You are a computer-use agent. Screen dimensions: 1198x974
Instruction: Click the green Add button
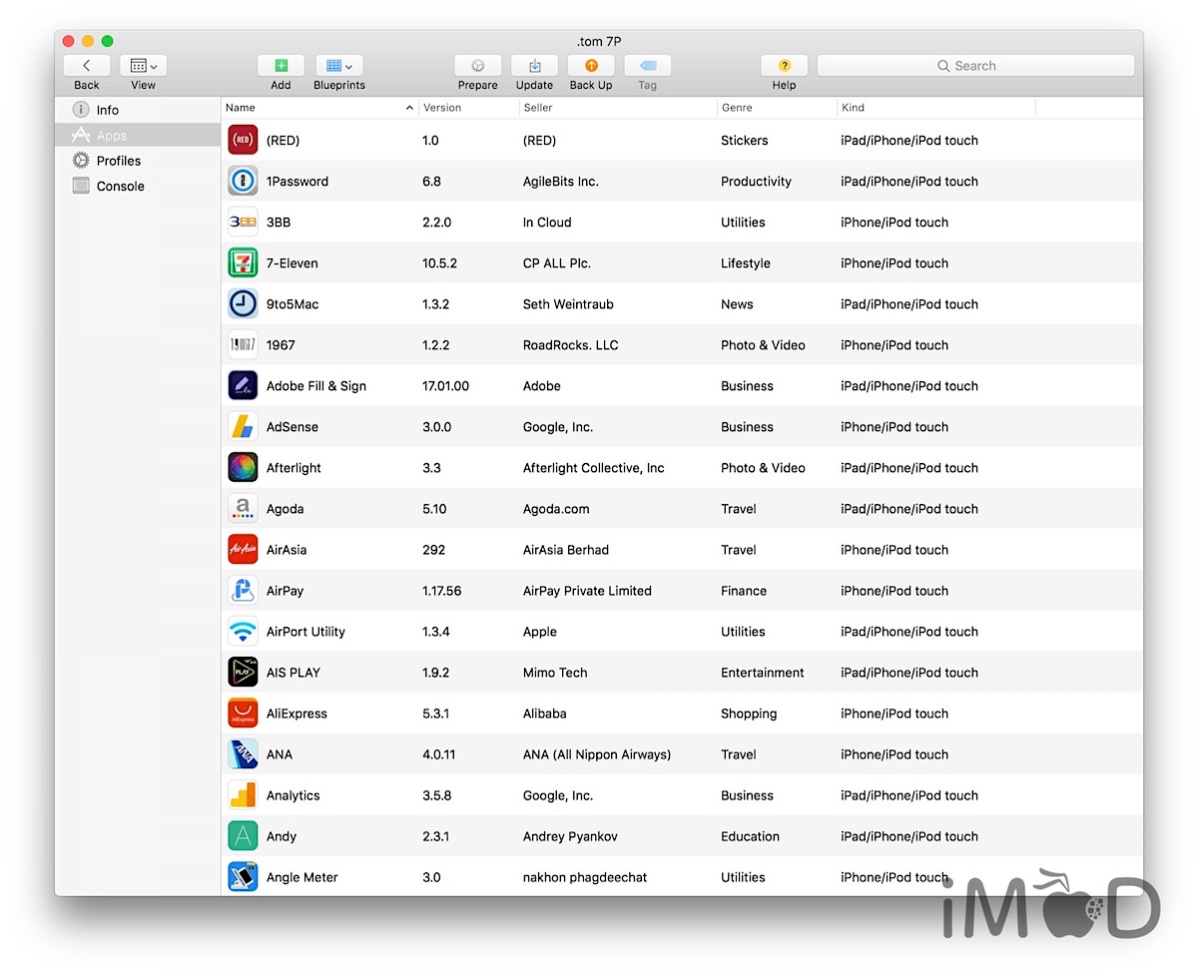281,66
